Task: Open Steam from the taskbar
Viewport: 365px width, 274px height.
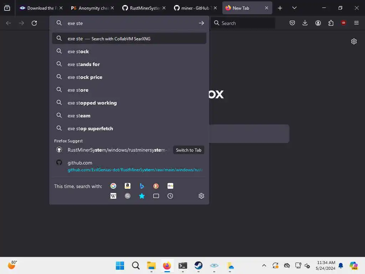Action: click(198, 265)
